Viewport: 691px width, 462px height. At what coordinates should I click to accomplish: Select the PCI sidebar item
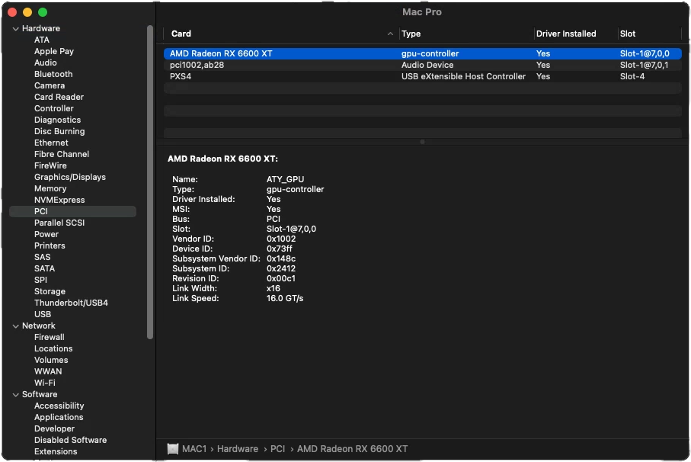[72, 212]
